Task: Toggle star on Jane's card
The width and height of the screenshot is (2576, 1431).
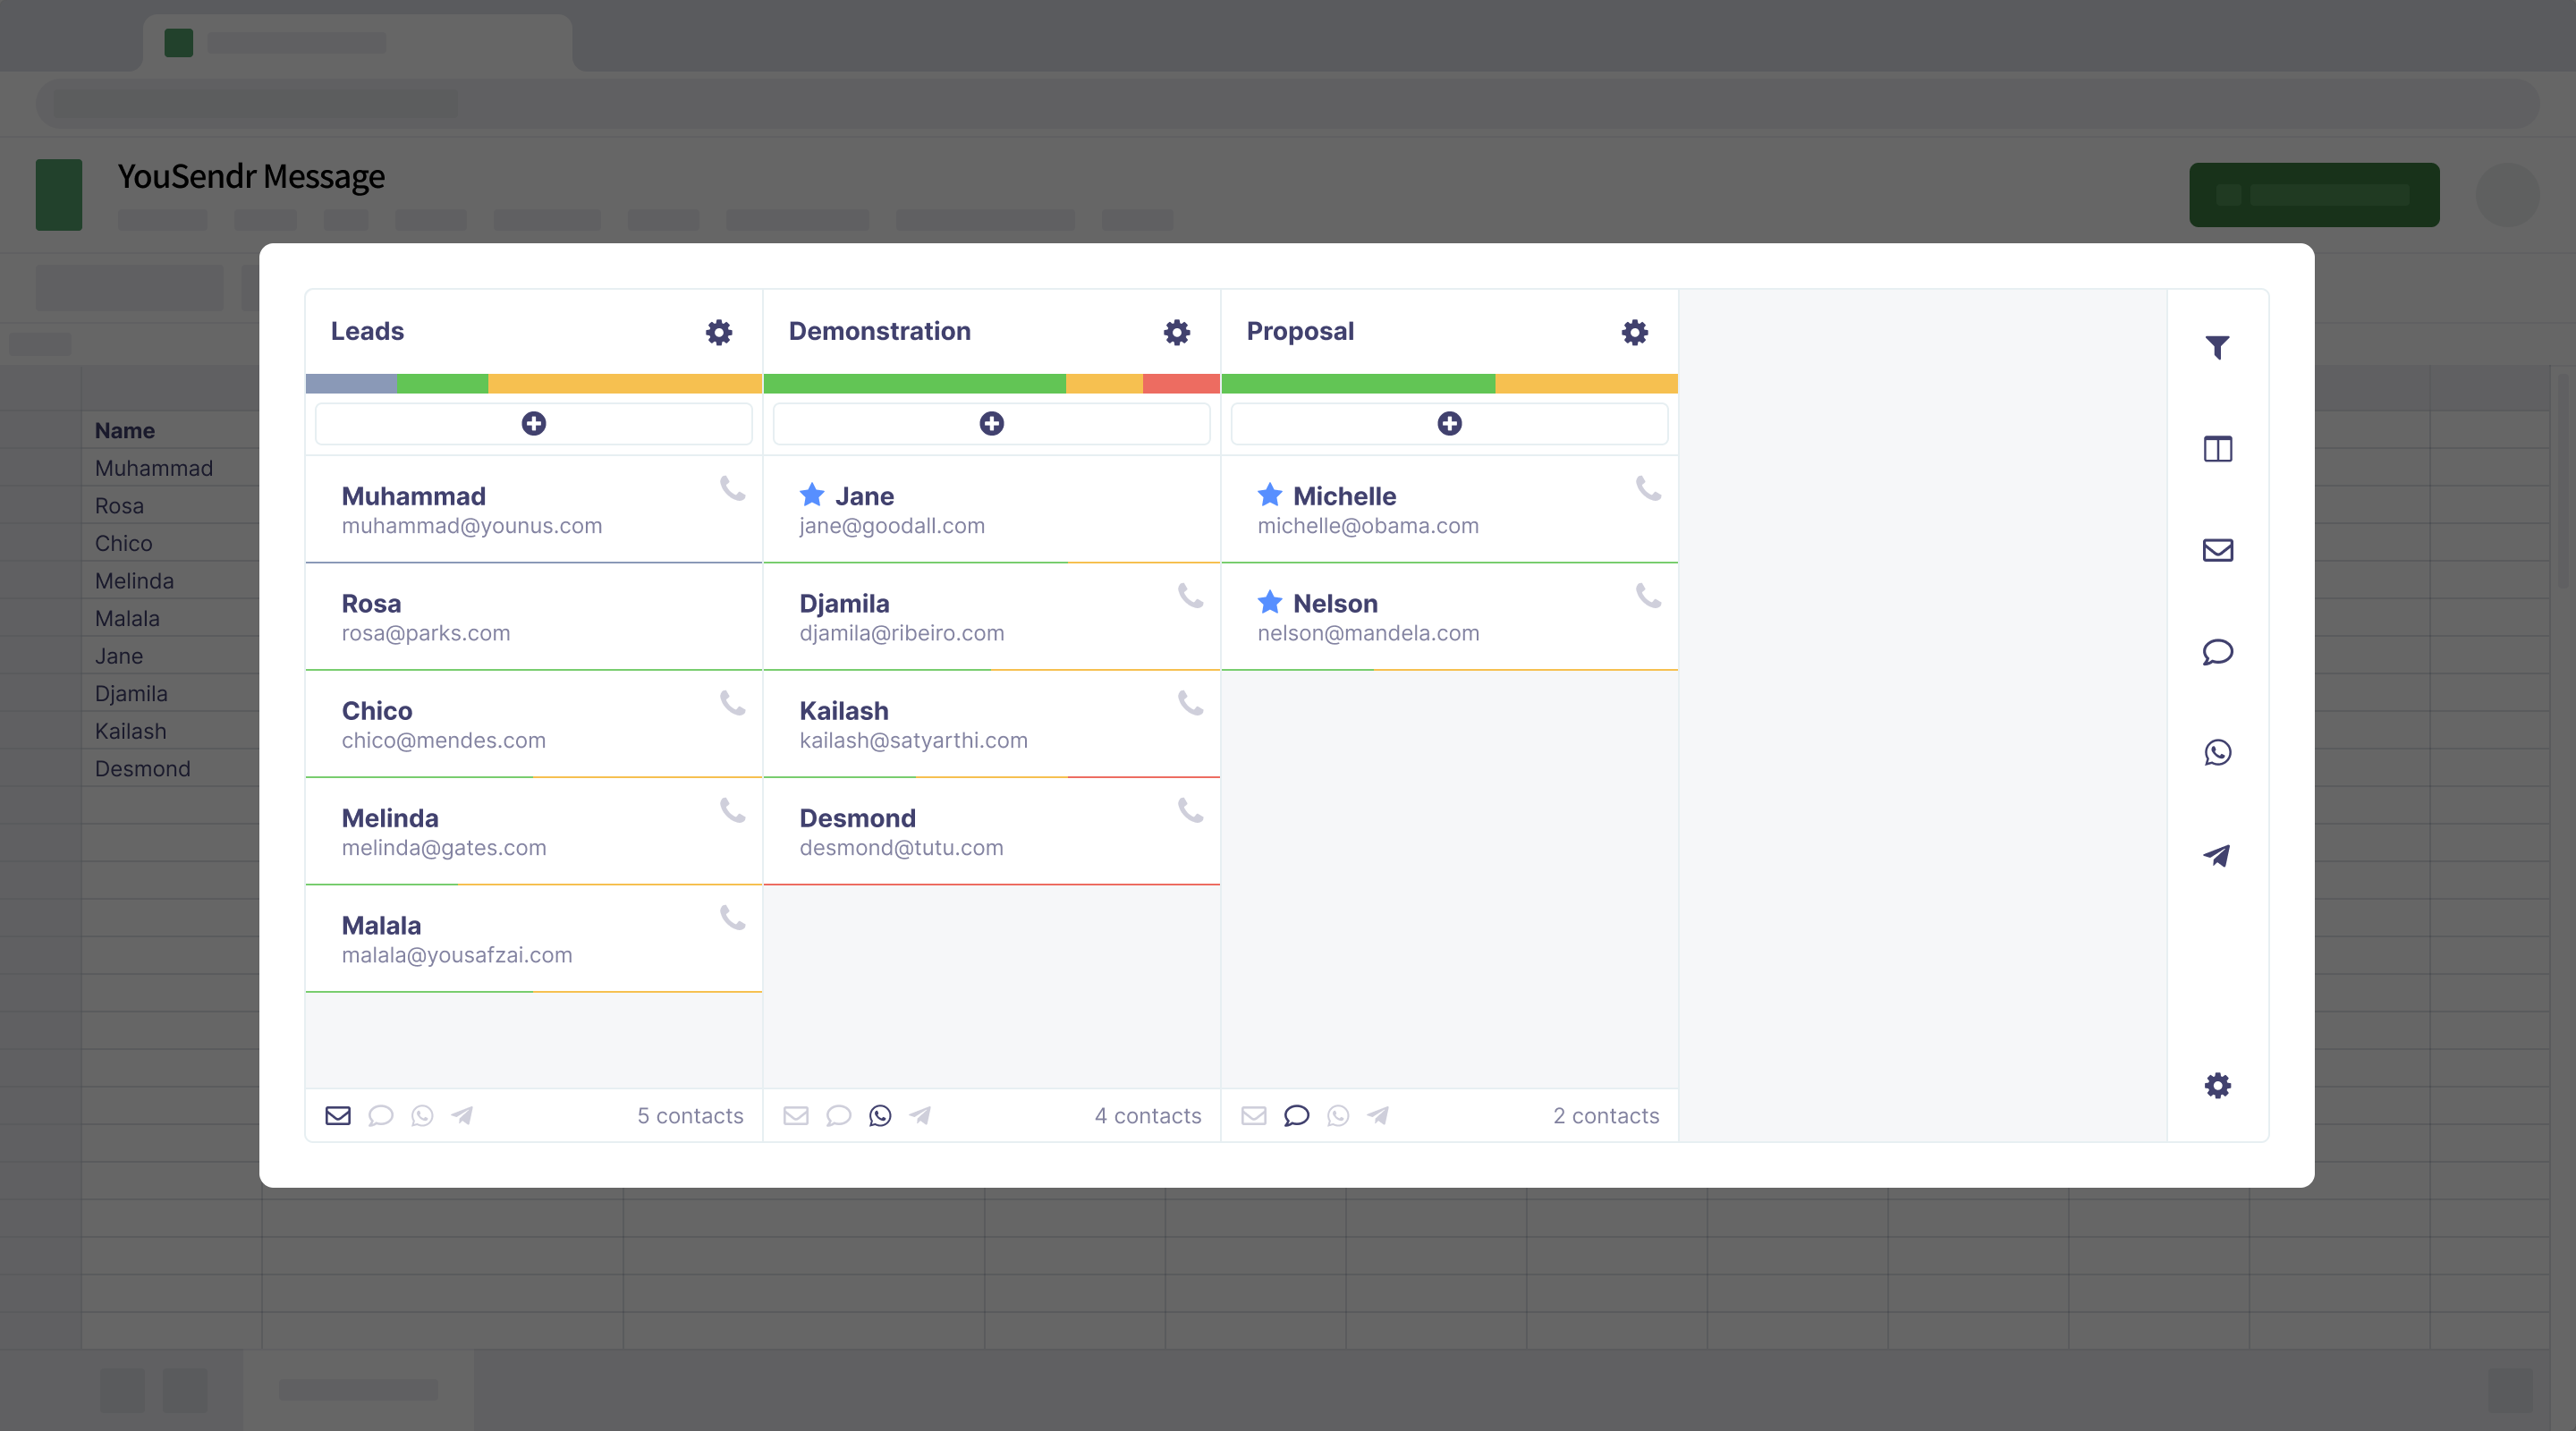Action: (x=812, y=494)
